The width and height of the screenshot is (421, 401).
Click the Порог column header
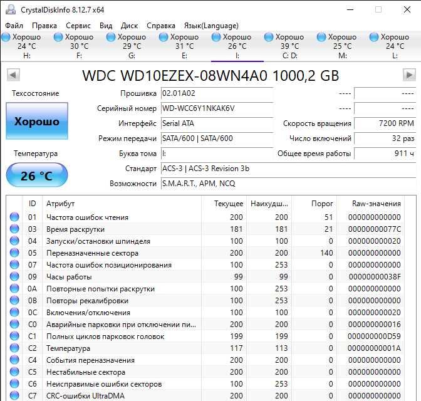(314, 204)
